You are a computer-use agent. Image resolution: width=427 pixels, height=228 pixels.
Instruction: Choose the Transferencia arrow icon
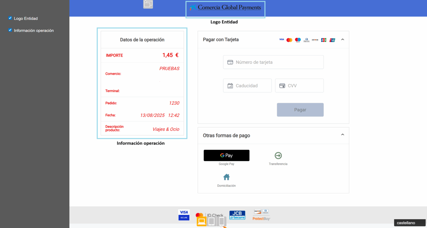pos(278,156)
